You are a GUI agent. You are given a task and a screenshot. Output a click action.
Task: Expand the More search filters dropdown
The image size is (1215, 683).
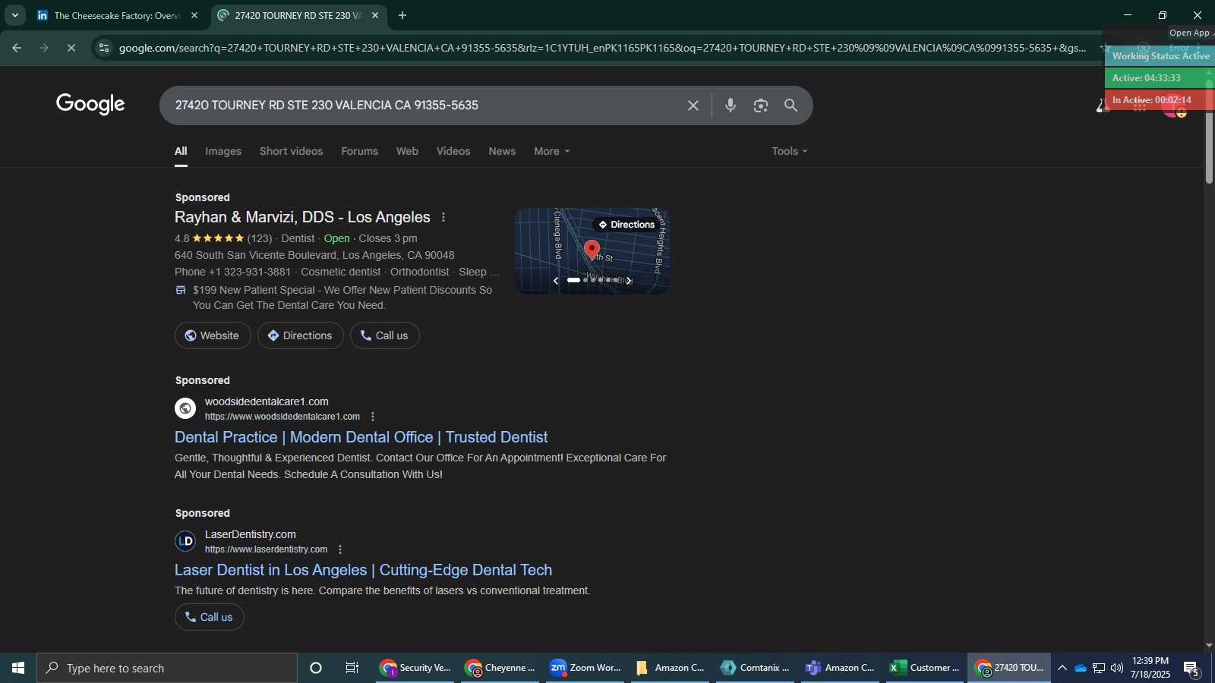point(552,151)
